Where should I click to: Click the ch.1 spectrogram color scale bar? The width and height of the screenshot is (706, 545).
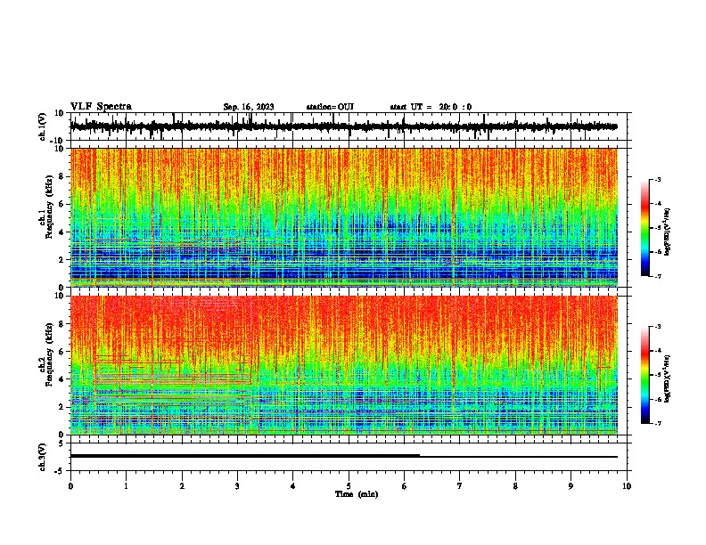point(645,228)
